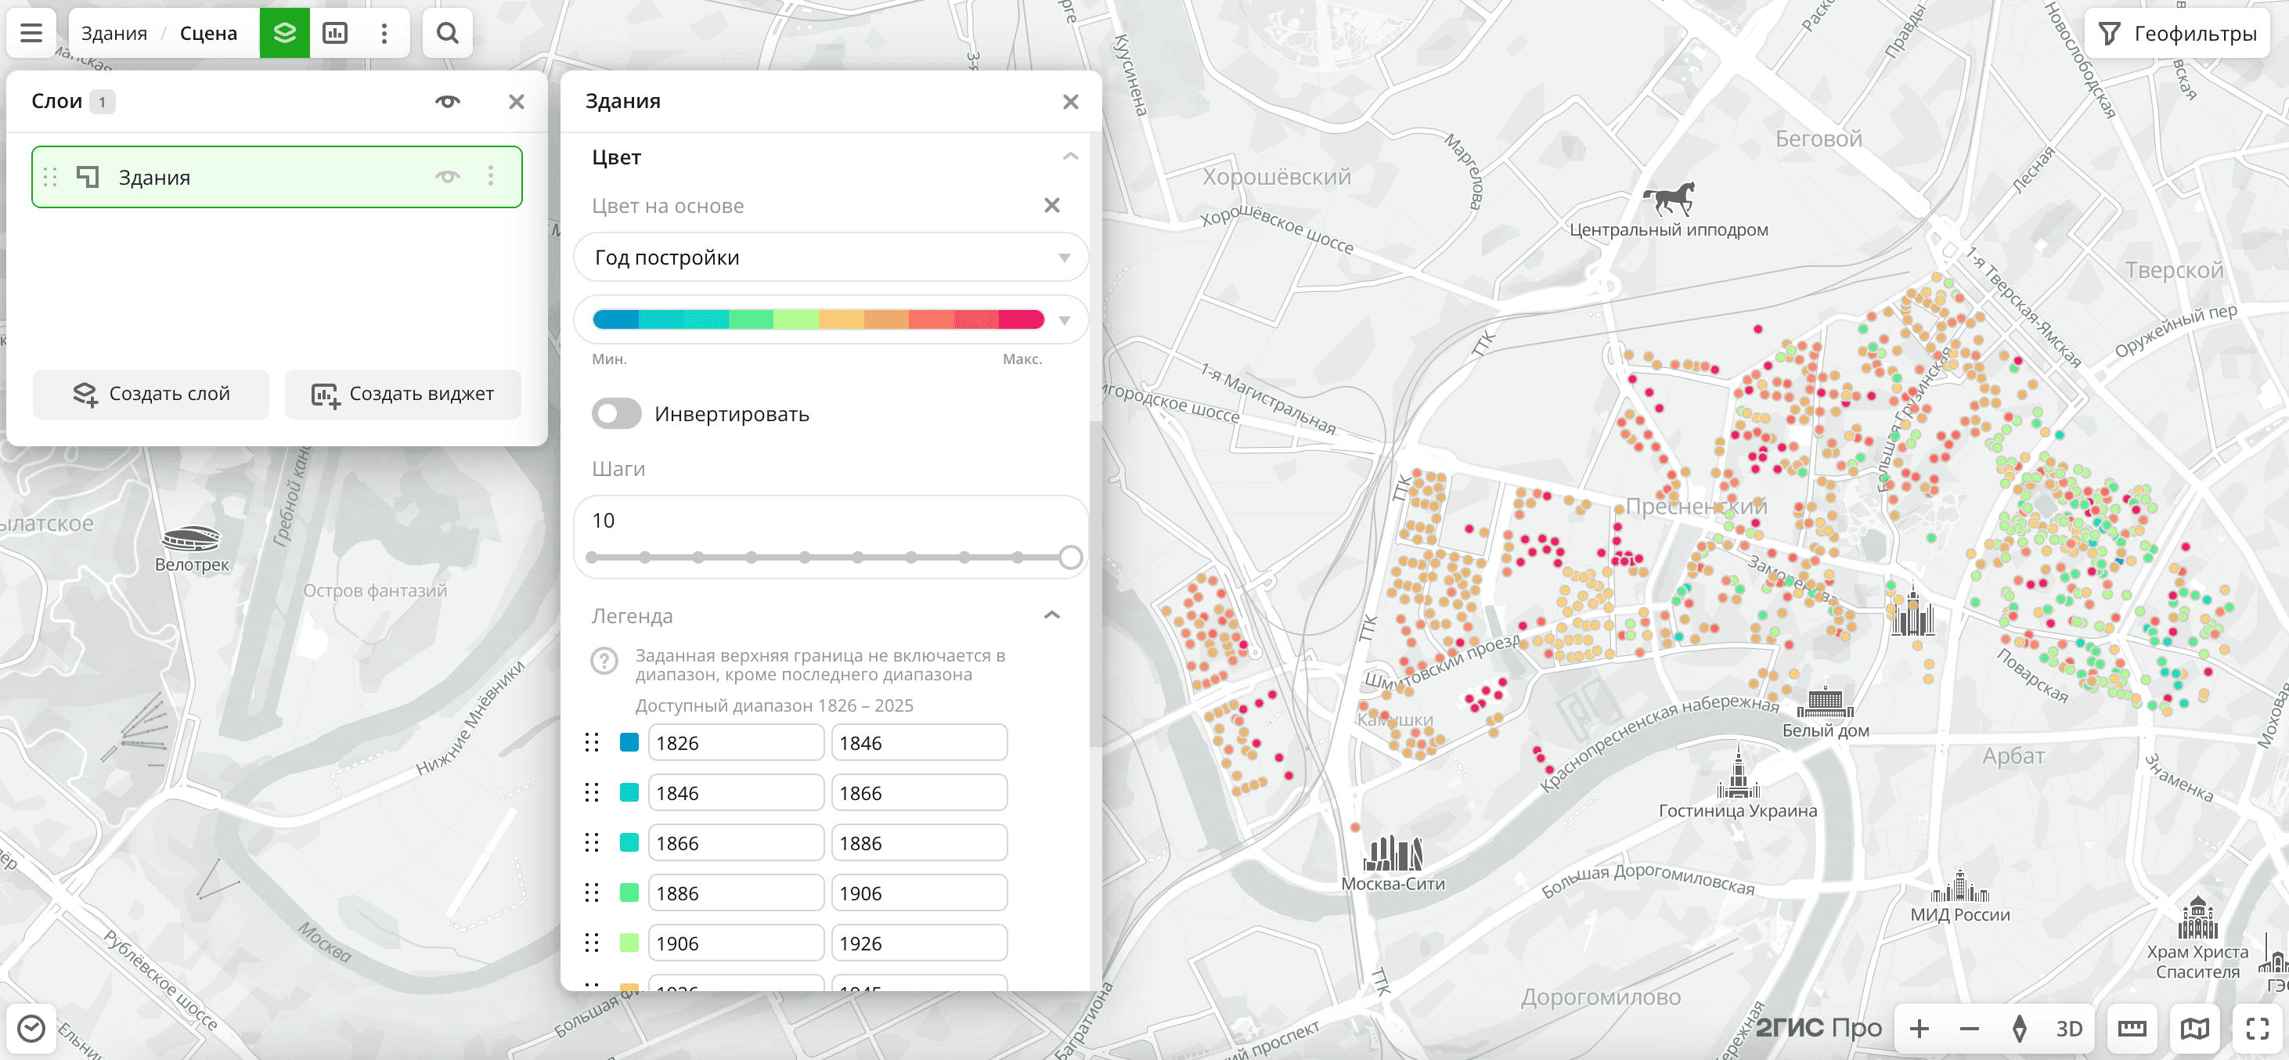Open the dashboard widgets icon
This screenshot has width=2289, height=1060.
pyautogui.click(x=335, y=34)
